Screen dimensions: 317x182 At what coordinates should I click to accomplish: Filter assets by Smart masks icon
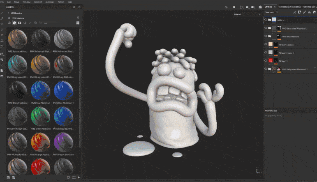(20, 23)
